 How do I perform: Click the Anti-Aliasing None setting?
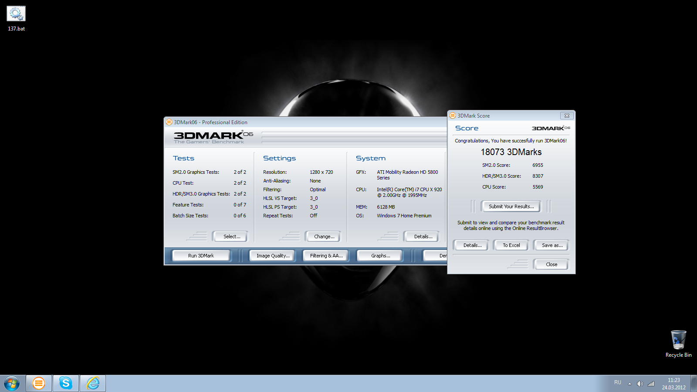click(315, 181)
